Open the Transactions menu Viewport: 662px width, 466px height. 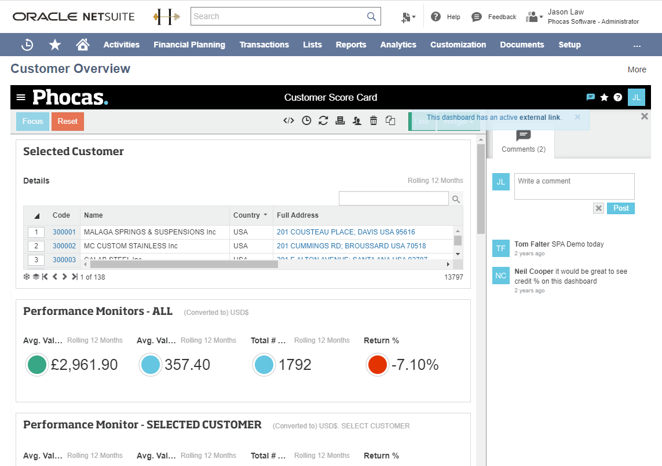click(x=264, y=45)
